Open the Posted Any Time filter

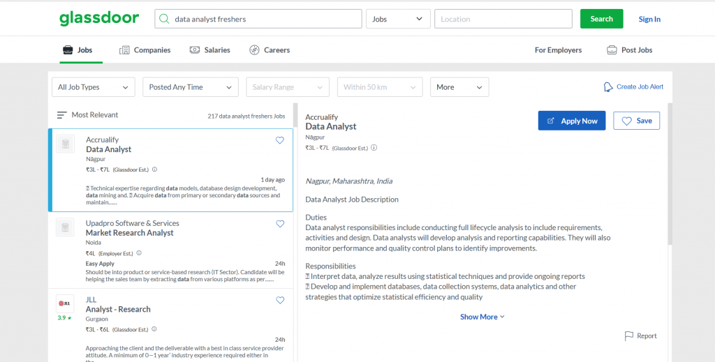tap(191, 87)
